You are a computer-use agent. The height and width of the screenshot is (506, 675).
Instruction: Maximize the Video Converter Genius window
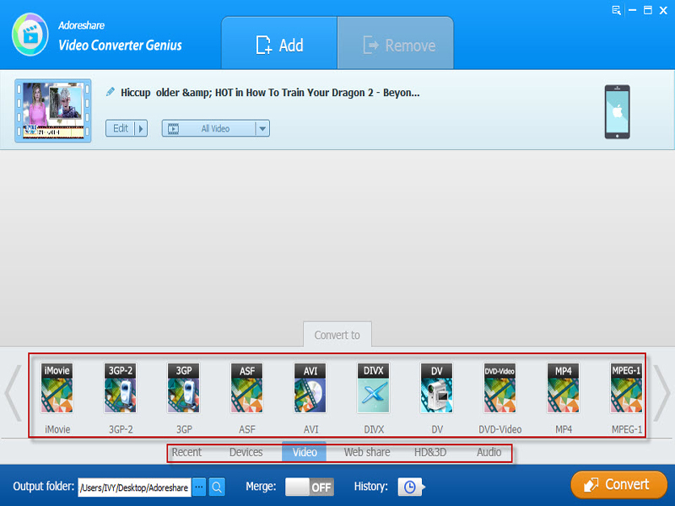click(648, 10)
